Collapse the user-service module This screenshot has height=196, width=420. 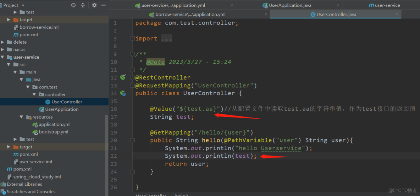click(x=2, y=57)
